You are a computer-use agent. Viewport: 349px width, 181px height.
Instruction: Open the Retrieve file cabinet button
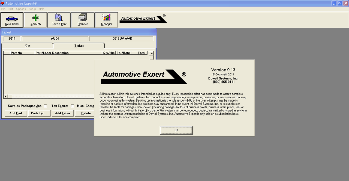click(x=83, y=20)
